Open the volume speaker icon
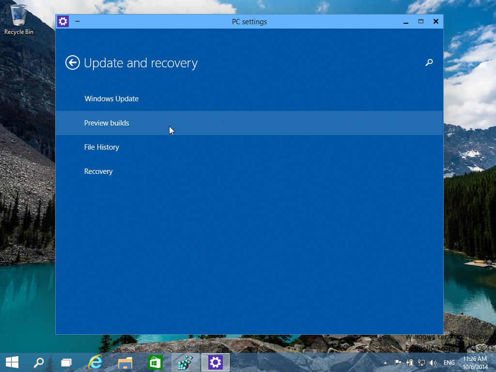This screenshot has width=496, height=372. pyautogui.click(x=433, y=363)
